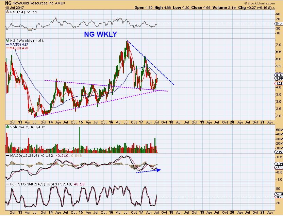Click the blue MA(50) line legend marker
This screenshot has width=283, height=216.
pos(7,45)
